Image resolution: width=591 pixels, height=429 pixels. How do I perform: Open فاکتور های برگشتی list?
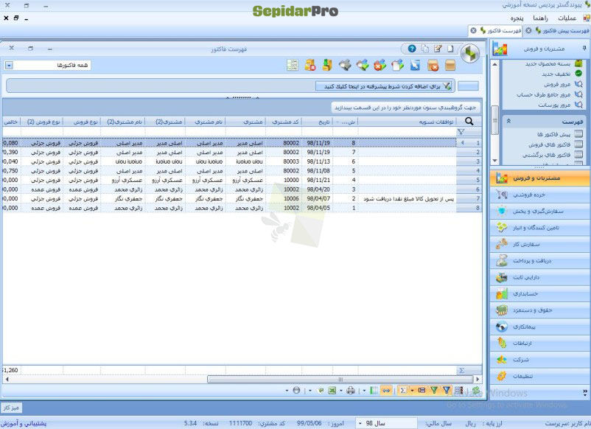(546, 155)
